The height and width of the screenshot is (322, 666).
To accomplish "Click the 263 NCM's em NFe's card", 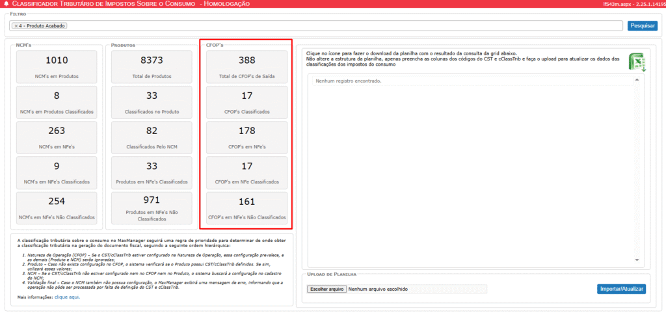I will pos(57,137).
